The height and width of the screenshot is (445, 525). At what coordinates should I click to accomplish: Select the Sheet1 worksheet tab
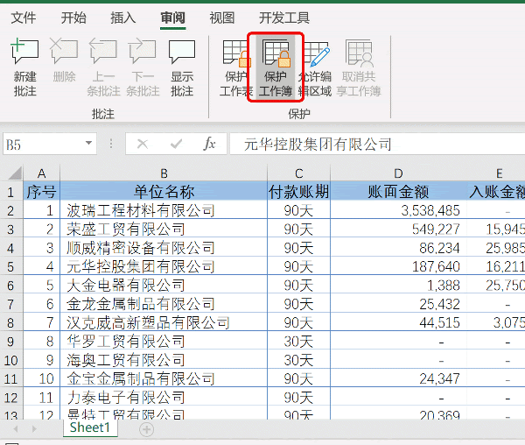90,428
